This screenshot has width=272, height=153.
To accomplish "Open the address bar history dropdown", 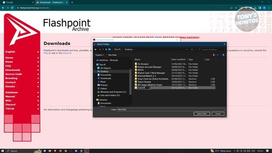I will pos(187,49).
